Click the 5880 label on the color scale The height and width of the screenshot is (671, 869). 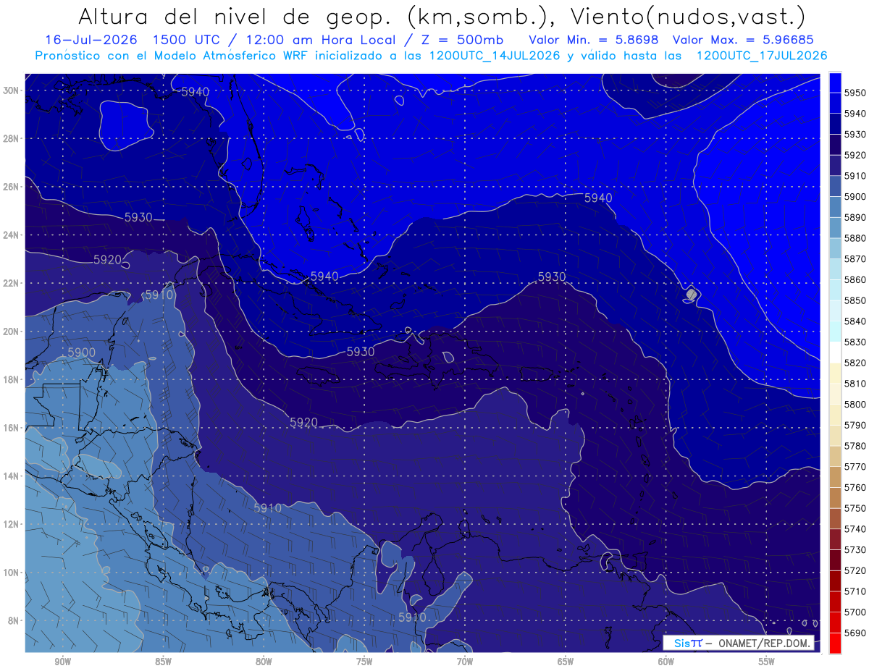click(855, 238)
